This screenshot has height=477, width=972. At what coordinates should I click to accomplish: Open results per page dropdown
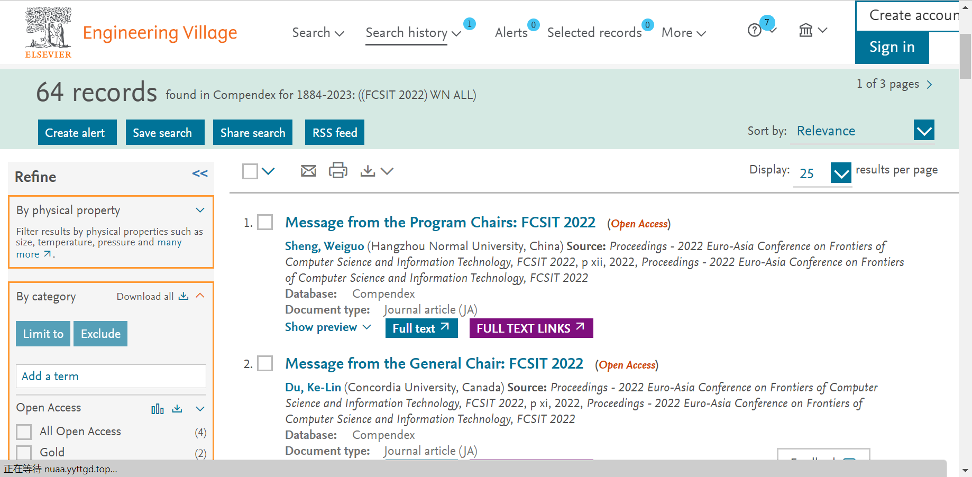(x=841, y=172)
